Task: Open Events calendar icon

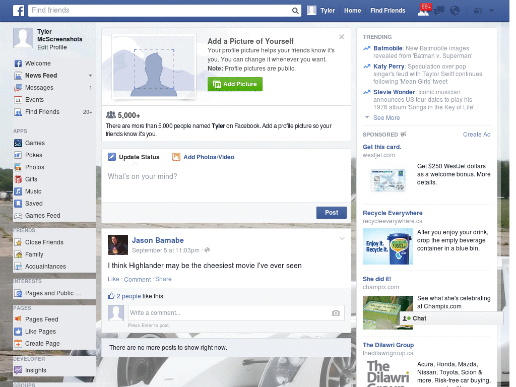Action: [x=18, y=100]
